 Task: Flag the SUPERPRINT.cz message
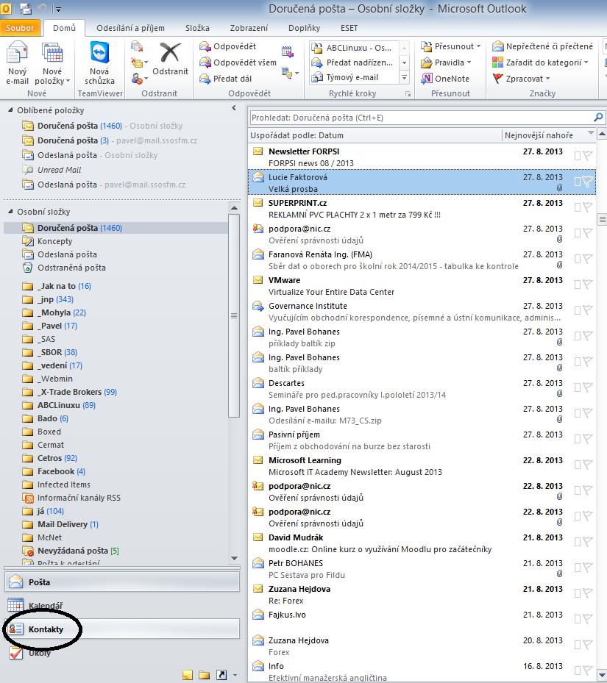(x=587, y=207)
